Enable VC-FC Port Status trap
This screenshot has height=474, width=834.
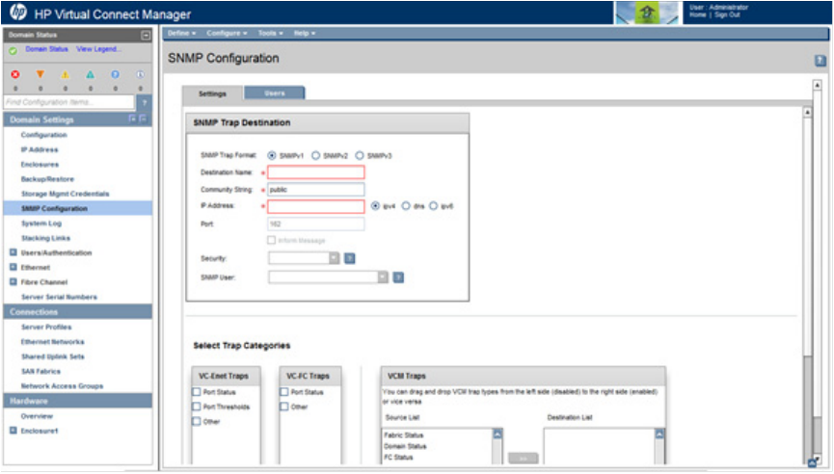(284, 392)
